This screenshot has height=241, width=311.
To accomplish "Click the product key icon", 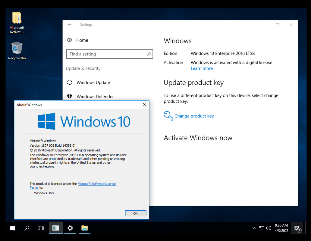I will 168,116.
